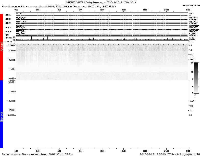202x156 pixels.
Task: Click the 12:00 tick on top time axis
Action: point(102,9)
